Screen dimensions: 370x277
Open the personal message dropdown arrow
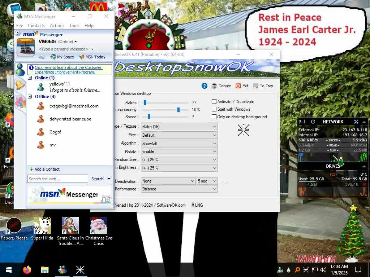pyautogui.click(x=92, y=49)
